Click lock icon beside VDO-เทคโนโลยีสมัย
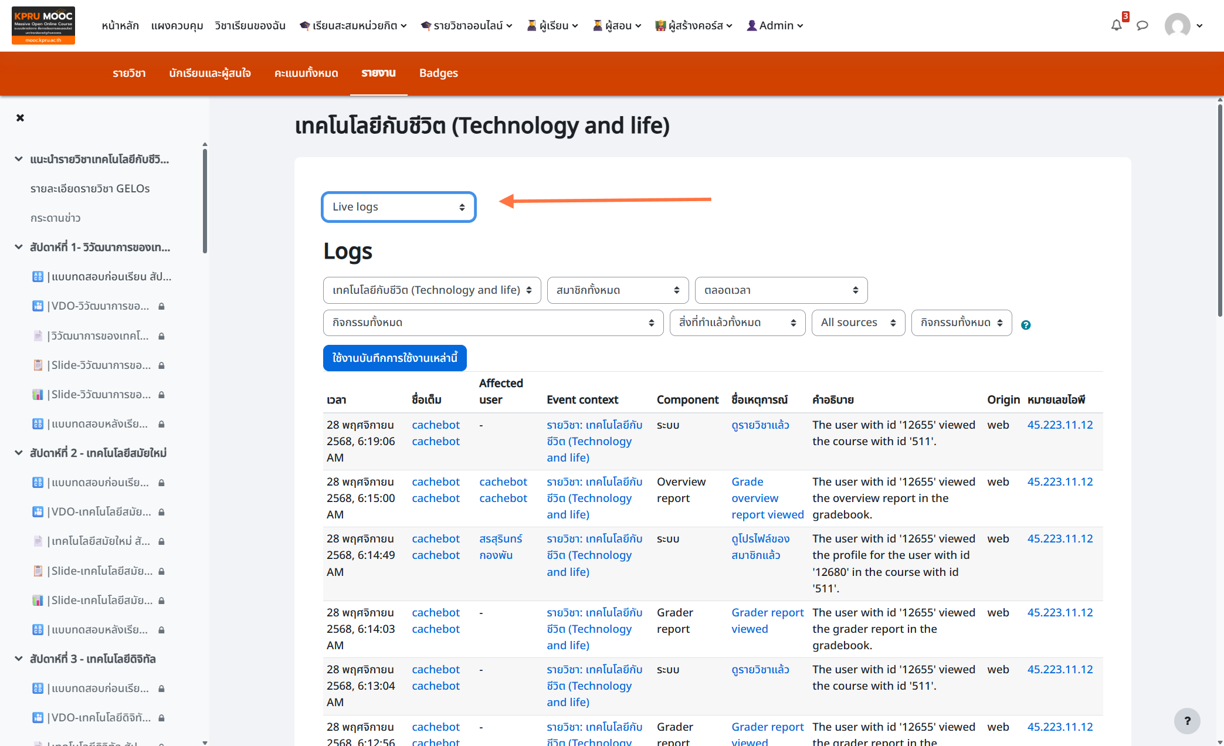Screen dimensions: 1224x746 click(x=161, y=512)
